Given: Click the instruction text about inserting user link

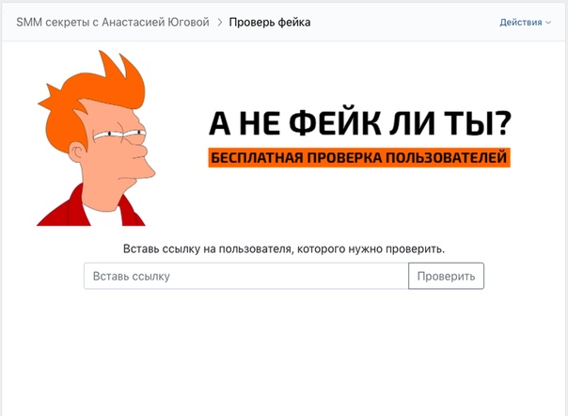Looking at the screenshot, I should (x=284, y=249).
